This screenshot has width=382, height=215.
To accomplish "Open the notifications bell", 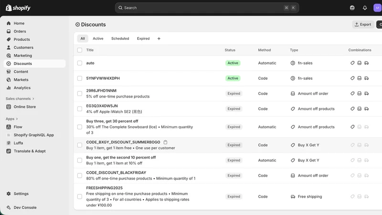I will pyautogui.click(x=365, y=8).
